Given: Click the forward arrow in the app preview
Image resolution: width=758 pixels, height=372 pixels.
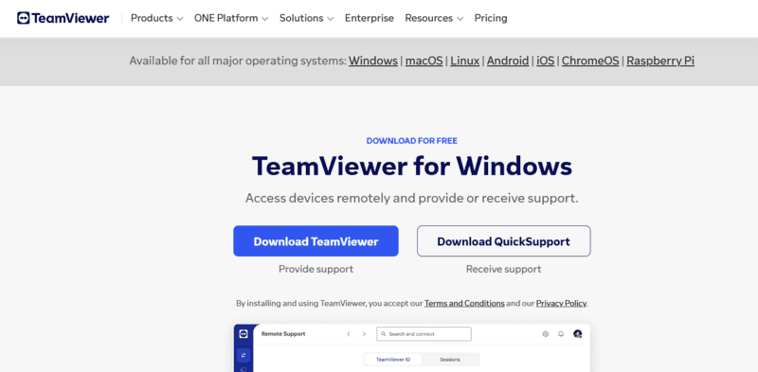Looking at the screenshot, I should click(364, 334).
